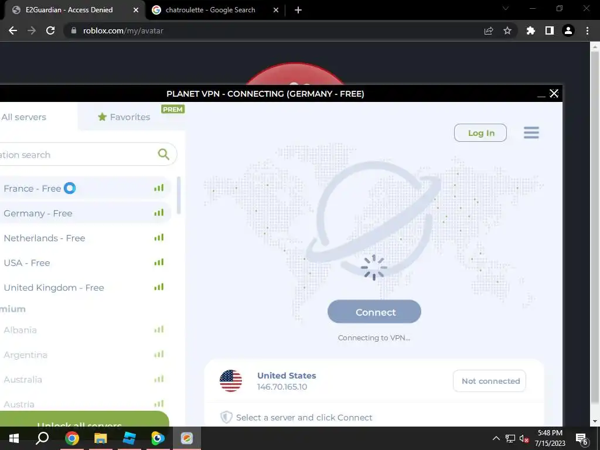Image resolution: width=600 pixels, height=450 pixels.
Task: Toggle the Chrome side panel icon
Action: (x=550, y=30)
